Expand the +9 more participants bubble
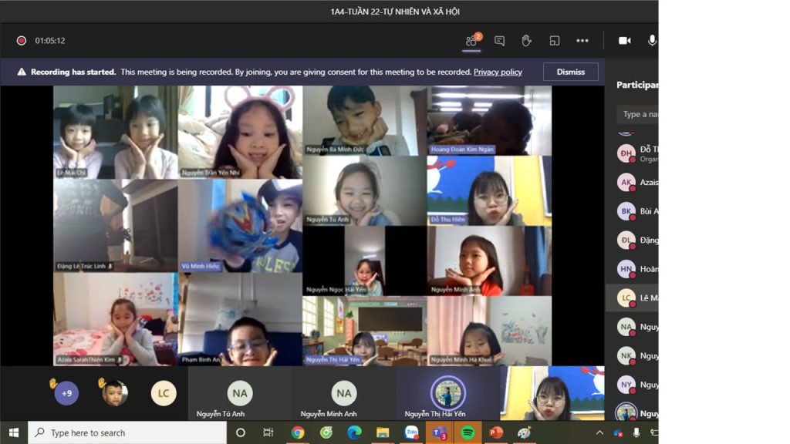Screen dimensions: 790x444 pyautogui.click(x=66, y=394)
